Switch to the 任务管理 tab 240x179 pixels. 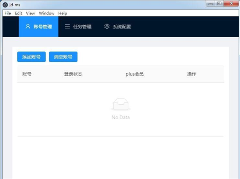tap(78, 26)
